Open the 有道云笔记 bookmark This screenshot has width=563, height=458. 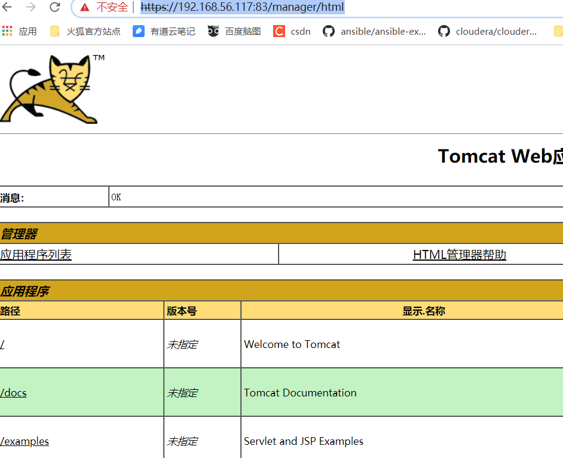tap(164, 32)
